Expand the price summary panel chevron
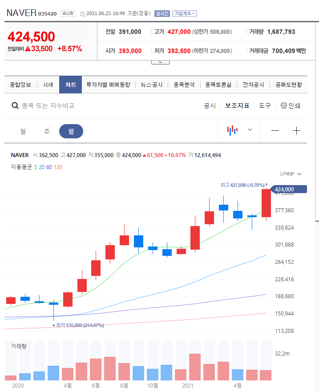319x392 pixels. [160, 62]
